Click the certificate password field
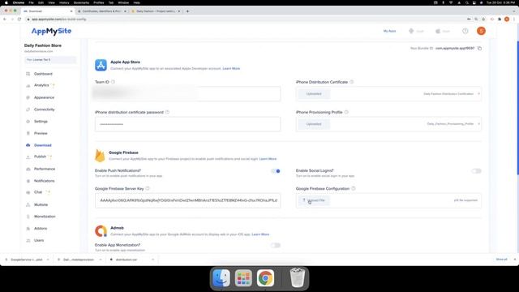The width and height of the screenshot is (519, 292). 187,124
